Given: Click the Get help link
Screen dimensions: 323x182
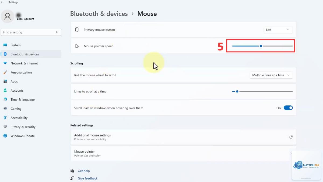Looking at the screenshot, I should click(x=84, y=171).
